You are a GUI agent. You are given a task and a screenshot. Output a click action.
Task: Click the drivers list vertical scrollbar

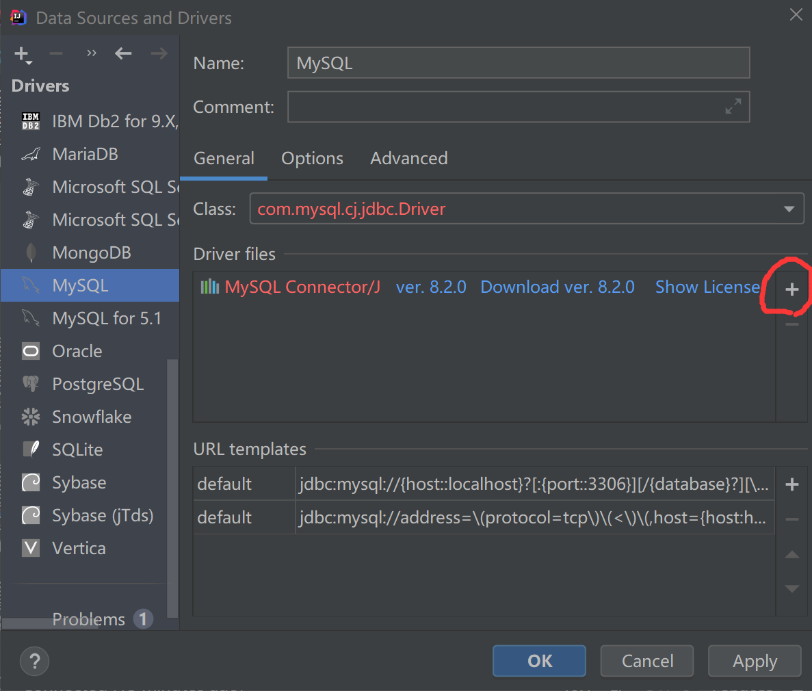(x=172, y=488)
